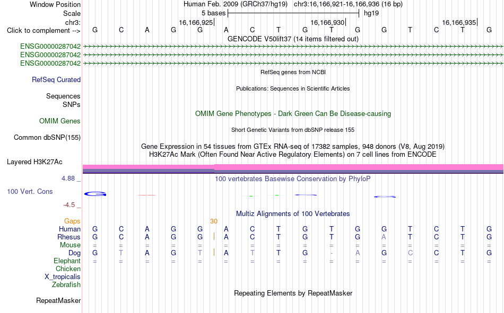This screenshot has width=504, height=313.
Task: Click 'Short Genetic Variants from dbSNP' title
Action: [x=293, y=130]
